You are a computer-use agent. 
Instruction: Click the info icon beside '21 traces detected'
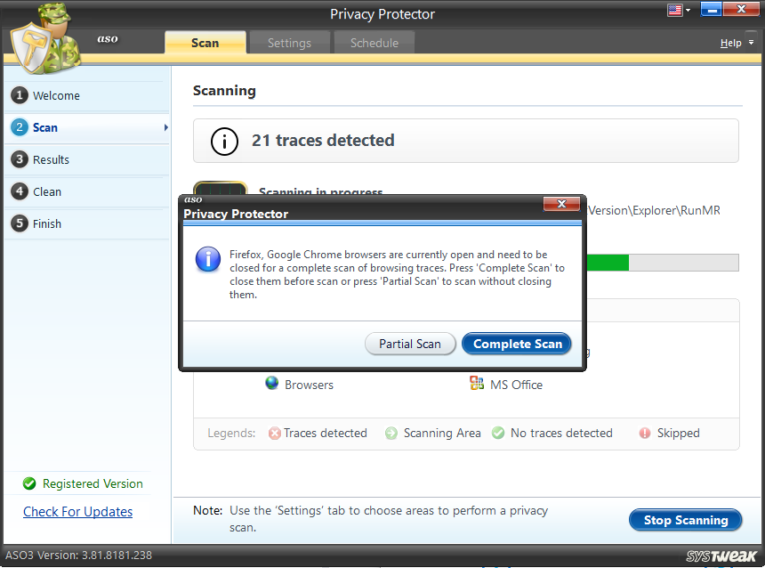(x=223, y=141)
